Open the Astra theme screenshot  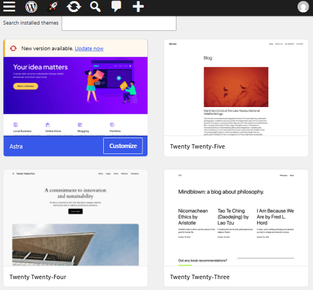click(75, 96)
